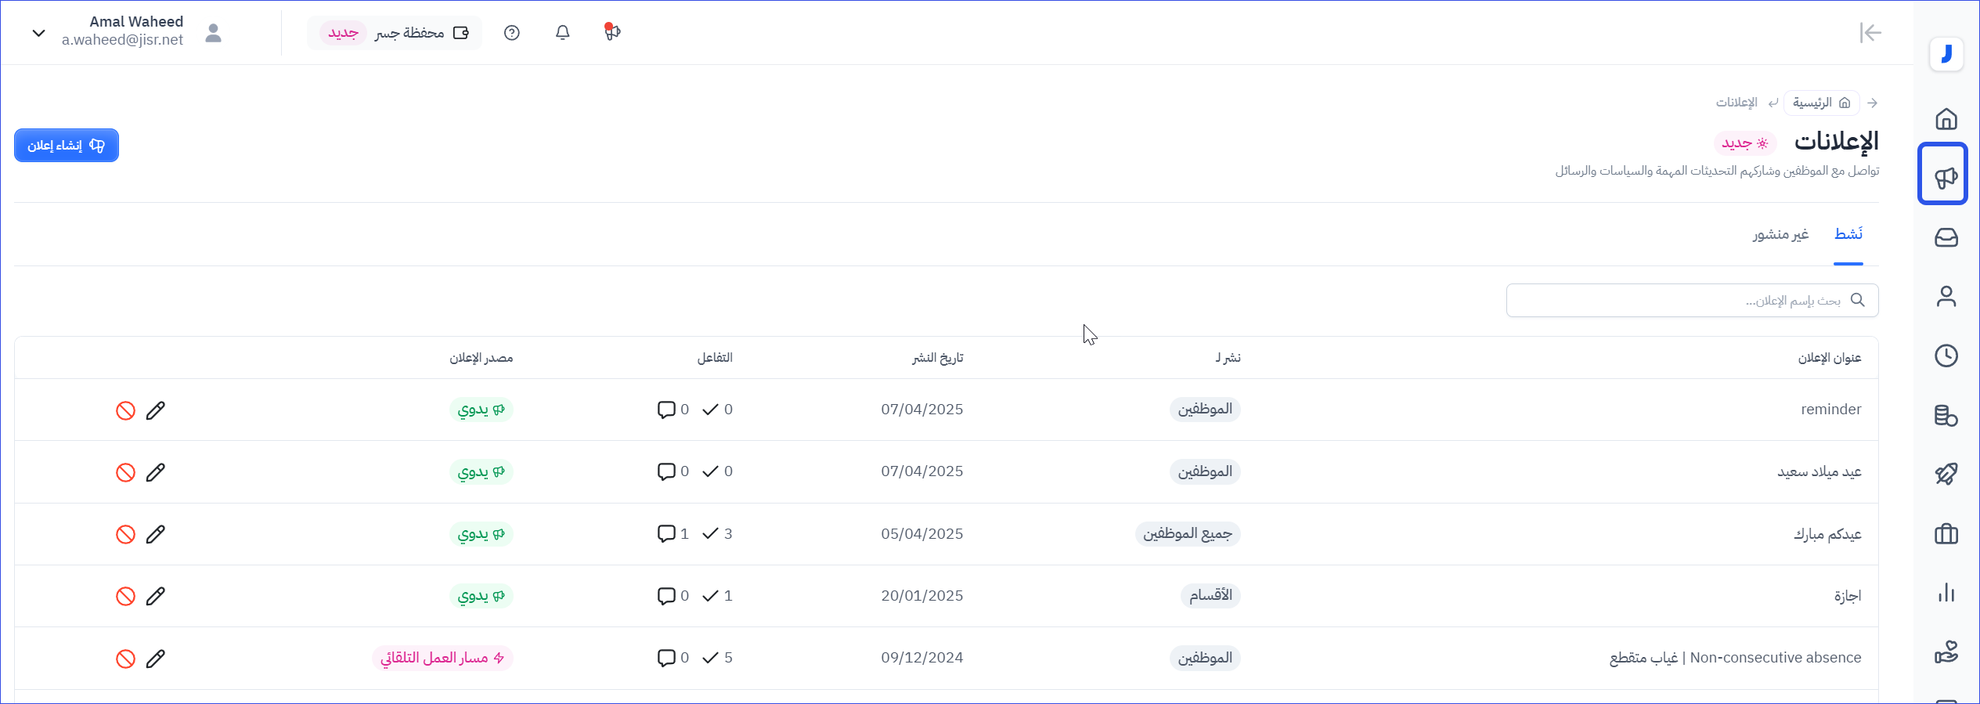Unpublish the 'عيدكم مبارك' announcement
This screenshot has height=704, width=1980.
pos(125,535)
